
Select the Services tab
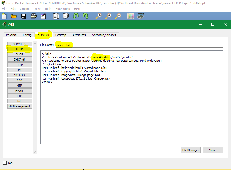click(x=44, y=35)
